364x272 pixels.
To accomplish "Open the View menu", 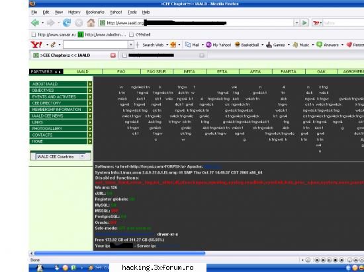I will point(59,13).
